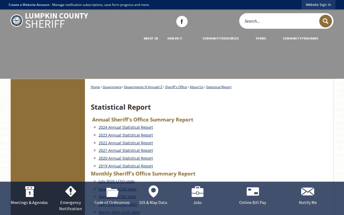Open the March 2025 LCSO stats link
This screenshot has width=344, height=215.
tap(119, 212)
